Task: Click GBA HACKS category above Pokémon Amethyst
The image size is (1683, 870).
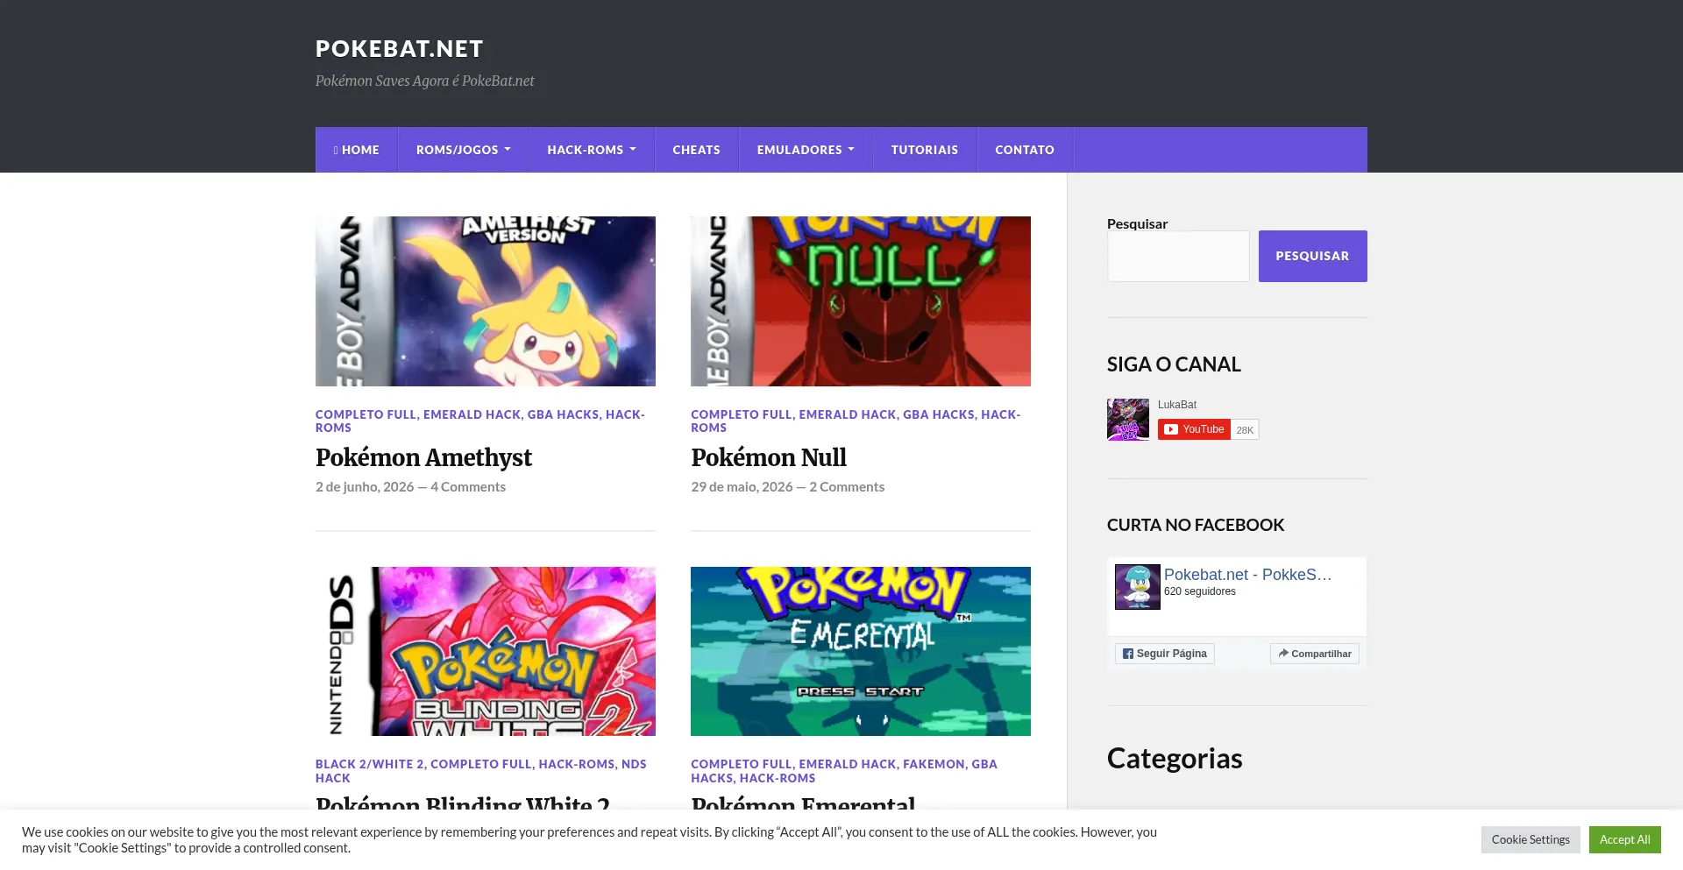Action: click(x=564, y=414)
